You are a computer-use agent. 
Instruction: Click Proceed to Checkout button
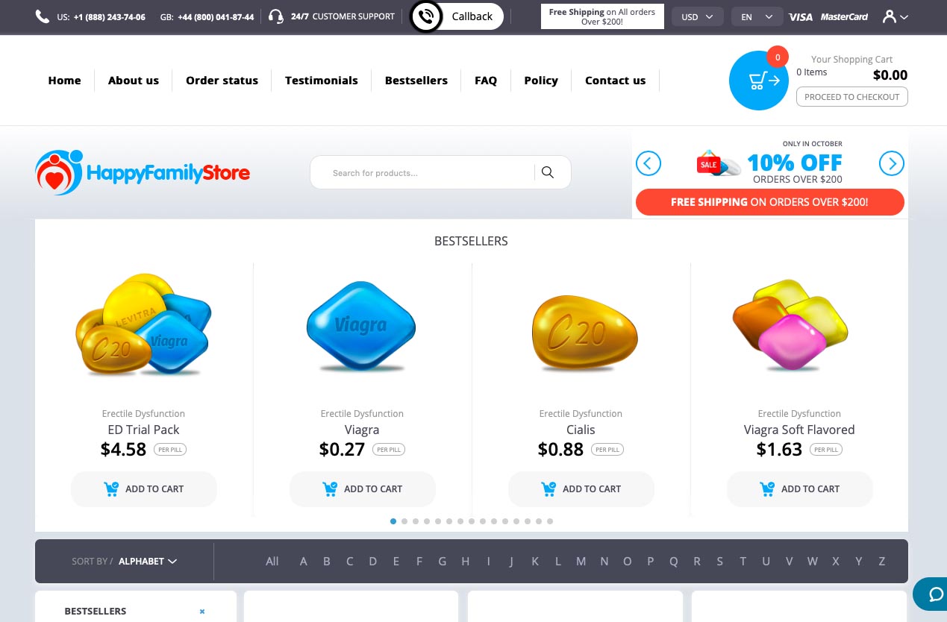pyautogui.click(x=852, y=97)
